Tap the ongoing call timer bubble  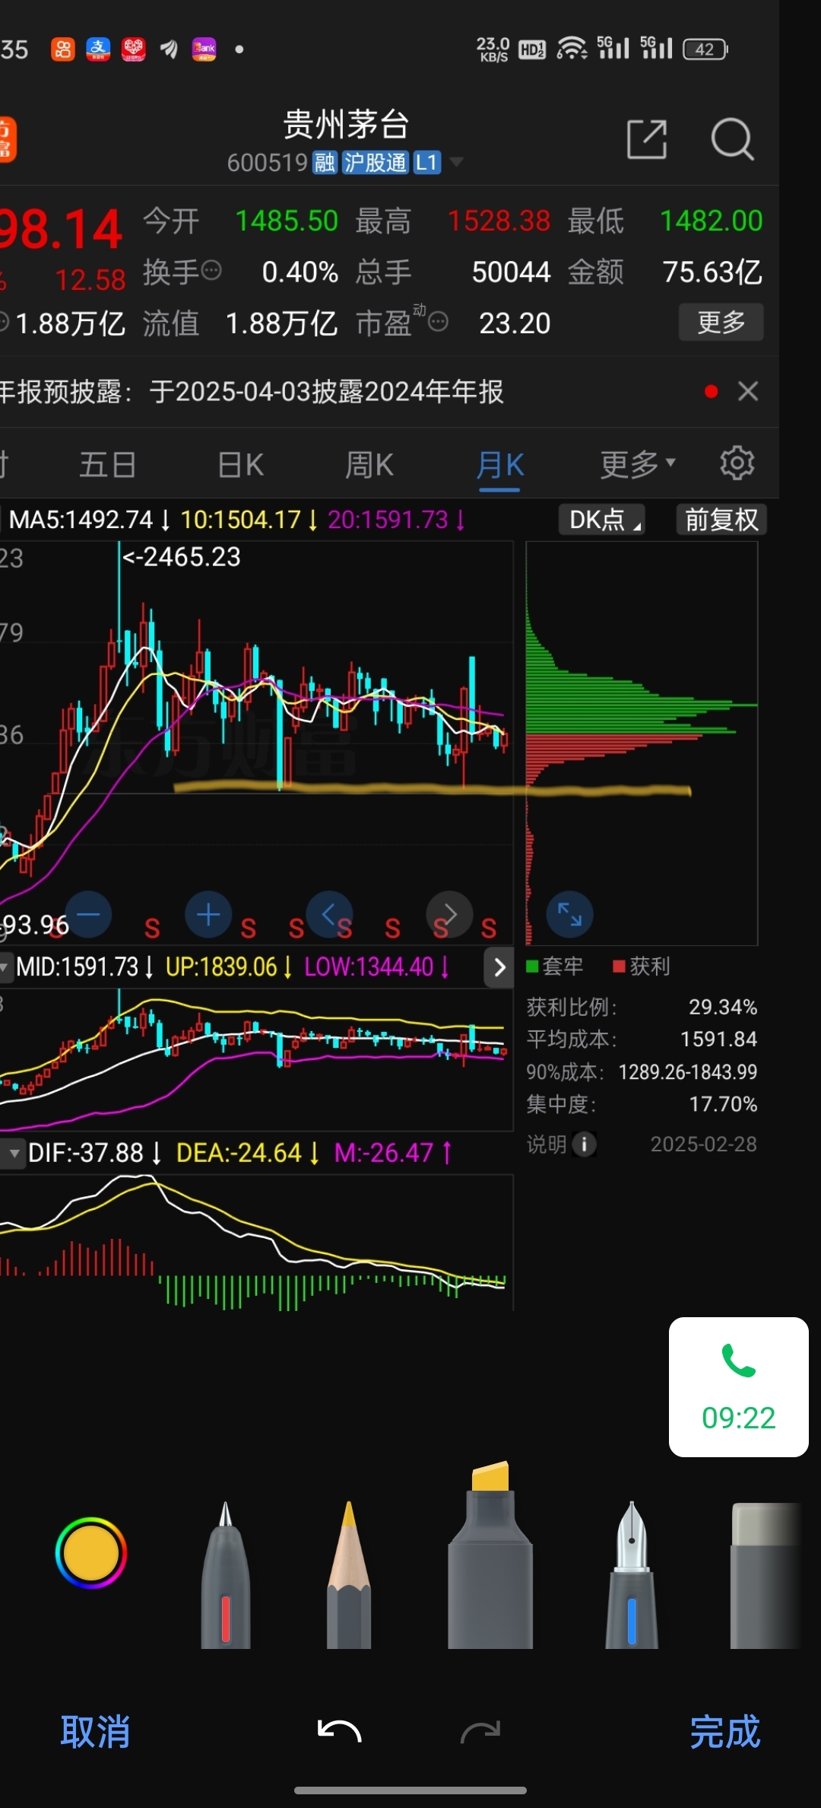pyautogui.click(x=739, y=1387)
